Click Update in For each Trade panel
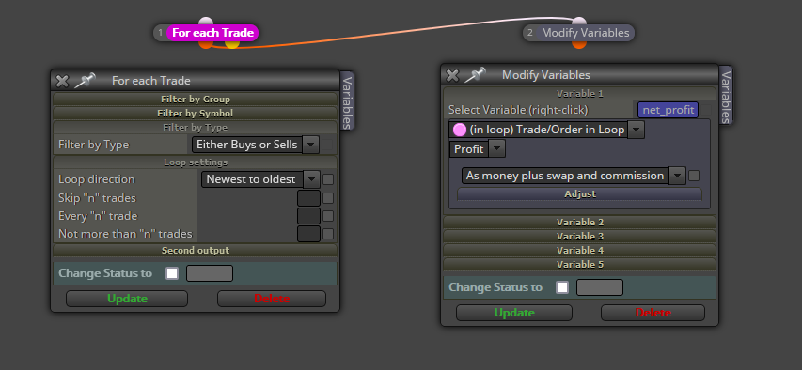This screenshot has width=802, height=370. click(x=127, y=299)
